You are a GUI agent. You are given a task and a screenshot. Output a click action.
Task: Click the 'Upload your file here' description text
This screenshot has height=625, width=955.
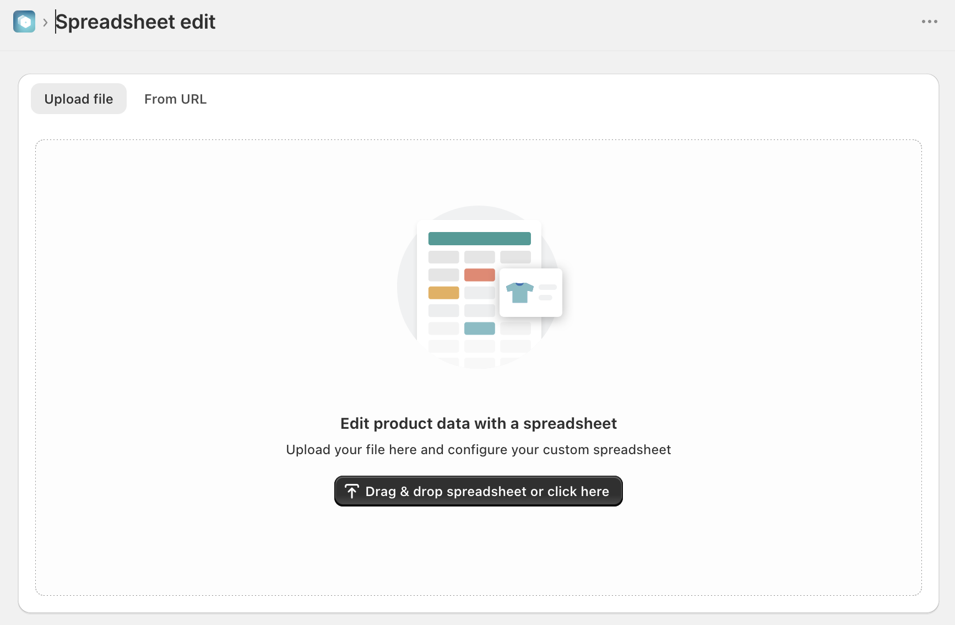tap(479, 450)
